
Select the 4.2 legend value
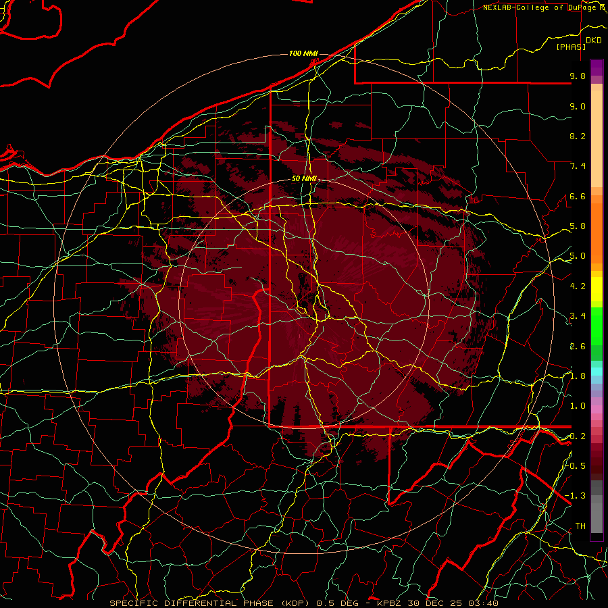coord(578,286)
